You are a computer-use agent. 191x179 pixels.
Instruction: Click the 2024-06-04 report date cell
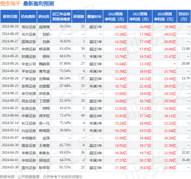click(x=10, y=115)
